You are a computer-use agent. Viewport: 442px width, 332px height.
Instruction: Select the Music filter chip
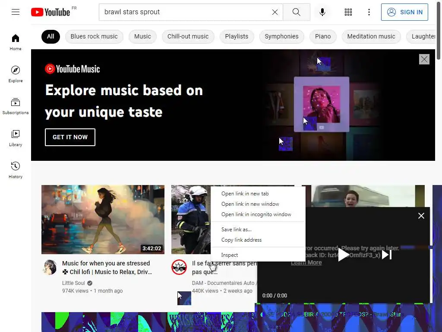(x=142, y=36)
